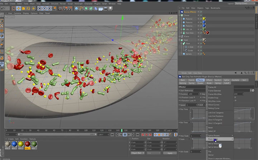Collapse the Cloner object
The image size is (258, 160).
[x=180, y=15]
